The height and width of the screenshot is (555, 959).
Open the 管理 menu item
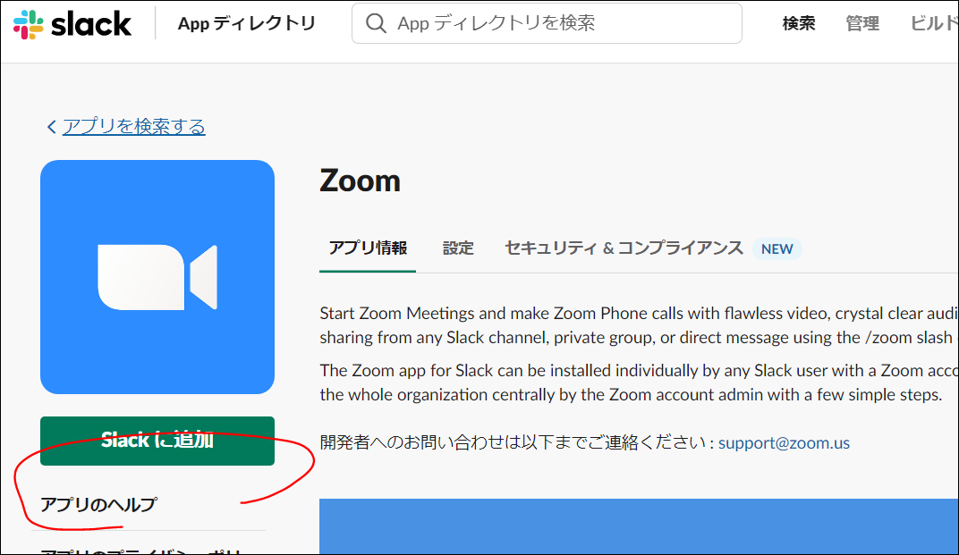pos(862,24)
